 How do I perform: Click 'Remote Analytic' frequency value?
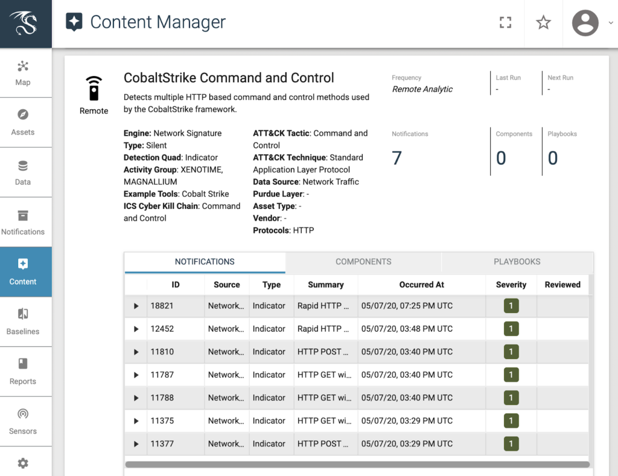point(422,89)
